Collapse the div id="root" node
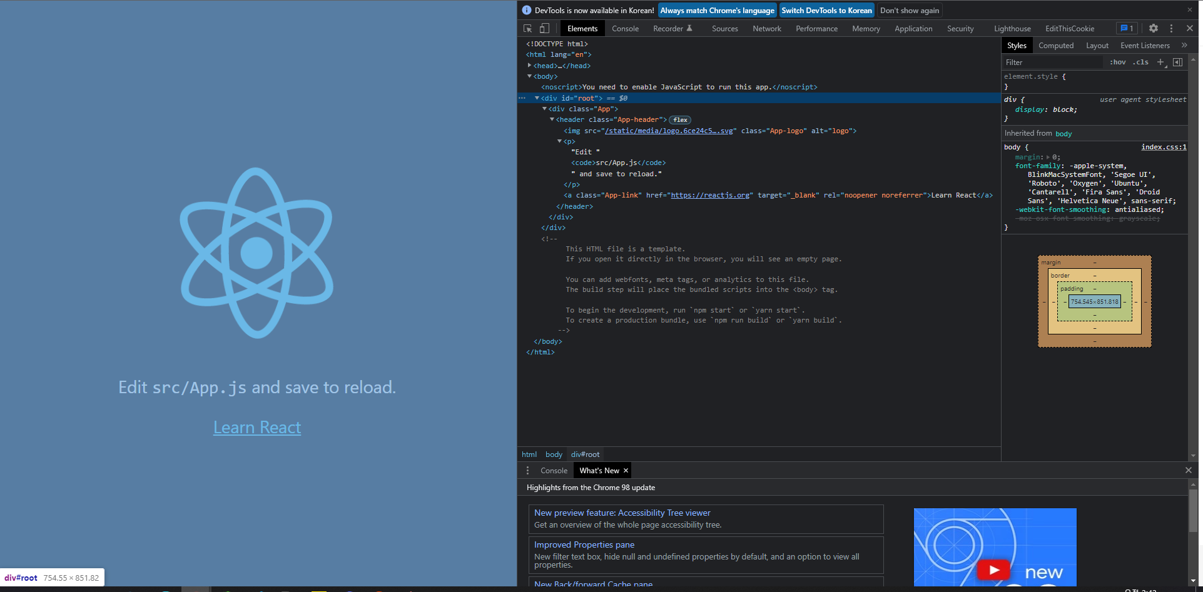Image resolution: width=1203 pixels, height=592 pixels. (537, 98)
